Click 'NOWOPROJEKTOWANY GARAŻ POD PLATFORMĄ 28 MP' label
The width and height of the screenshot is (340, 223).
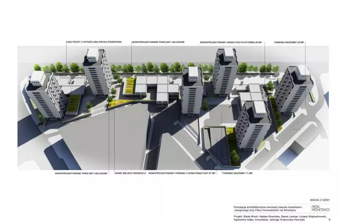(x=231, y=42)
